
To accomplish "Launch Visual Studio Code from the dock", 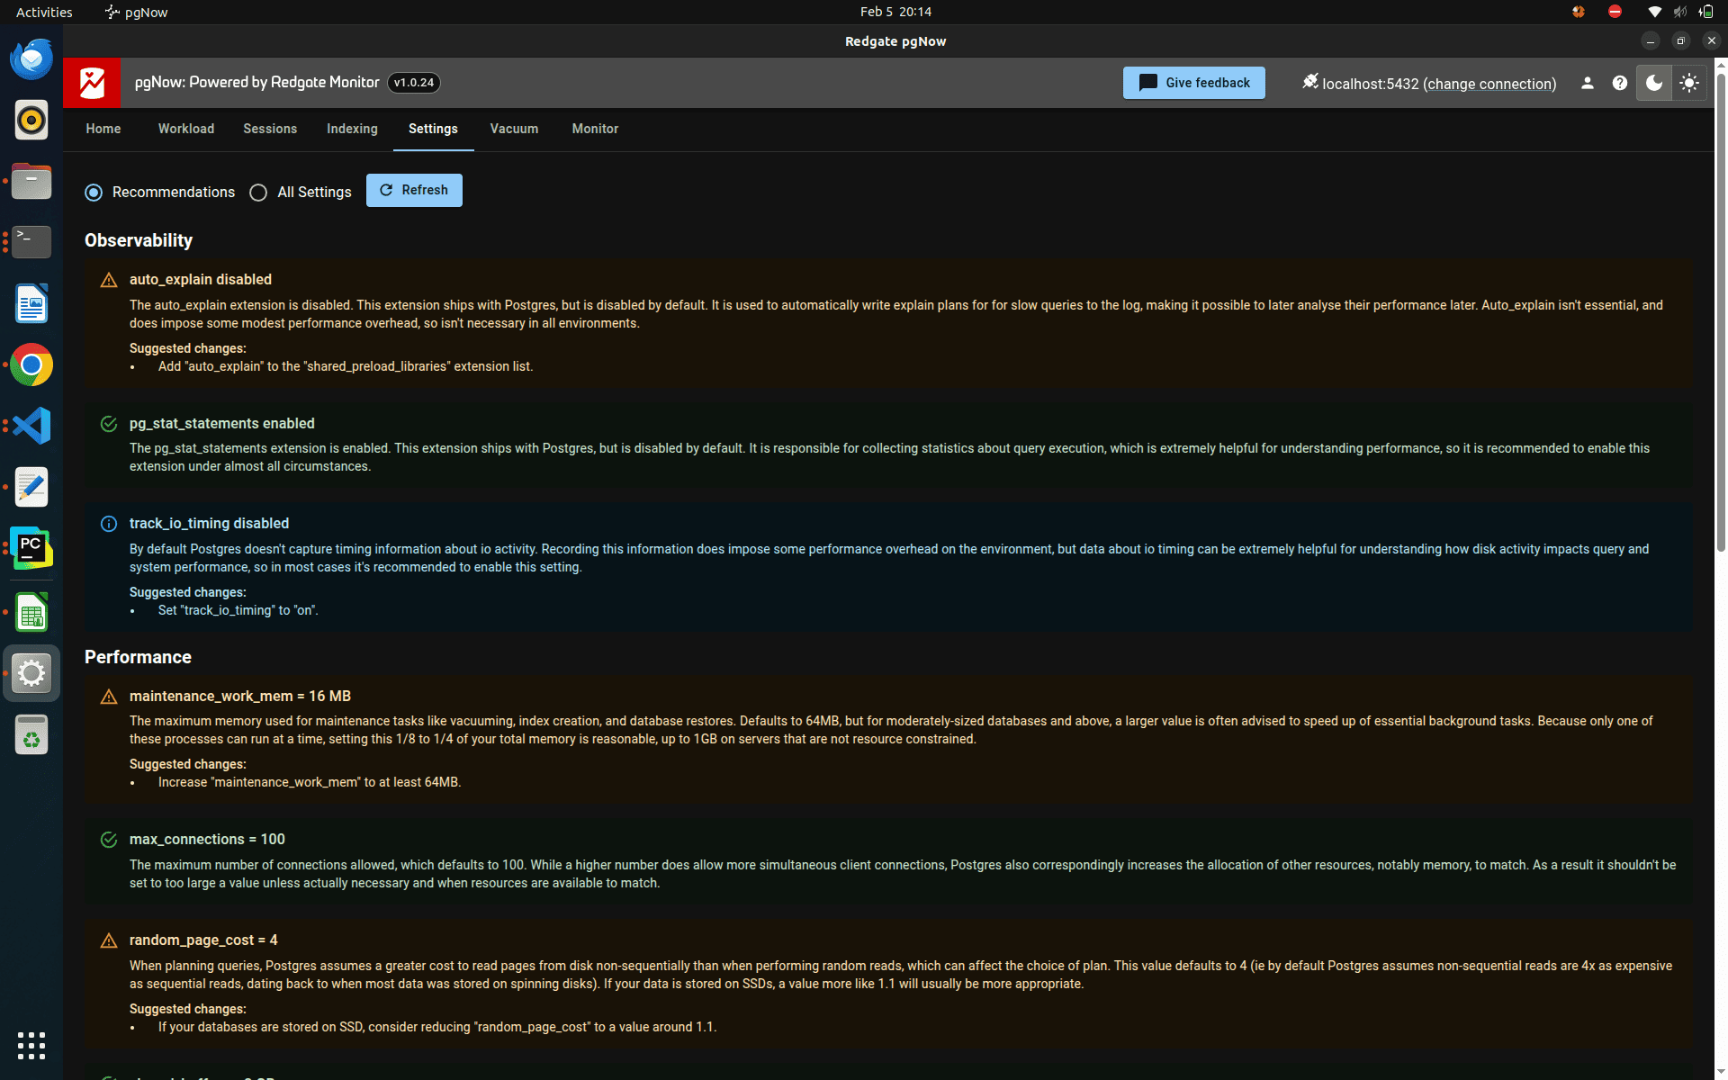I will (31, 426).
